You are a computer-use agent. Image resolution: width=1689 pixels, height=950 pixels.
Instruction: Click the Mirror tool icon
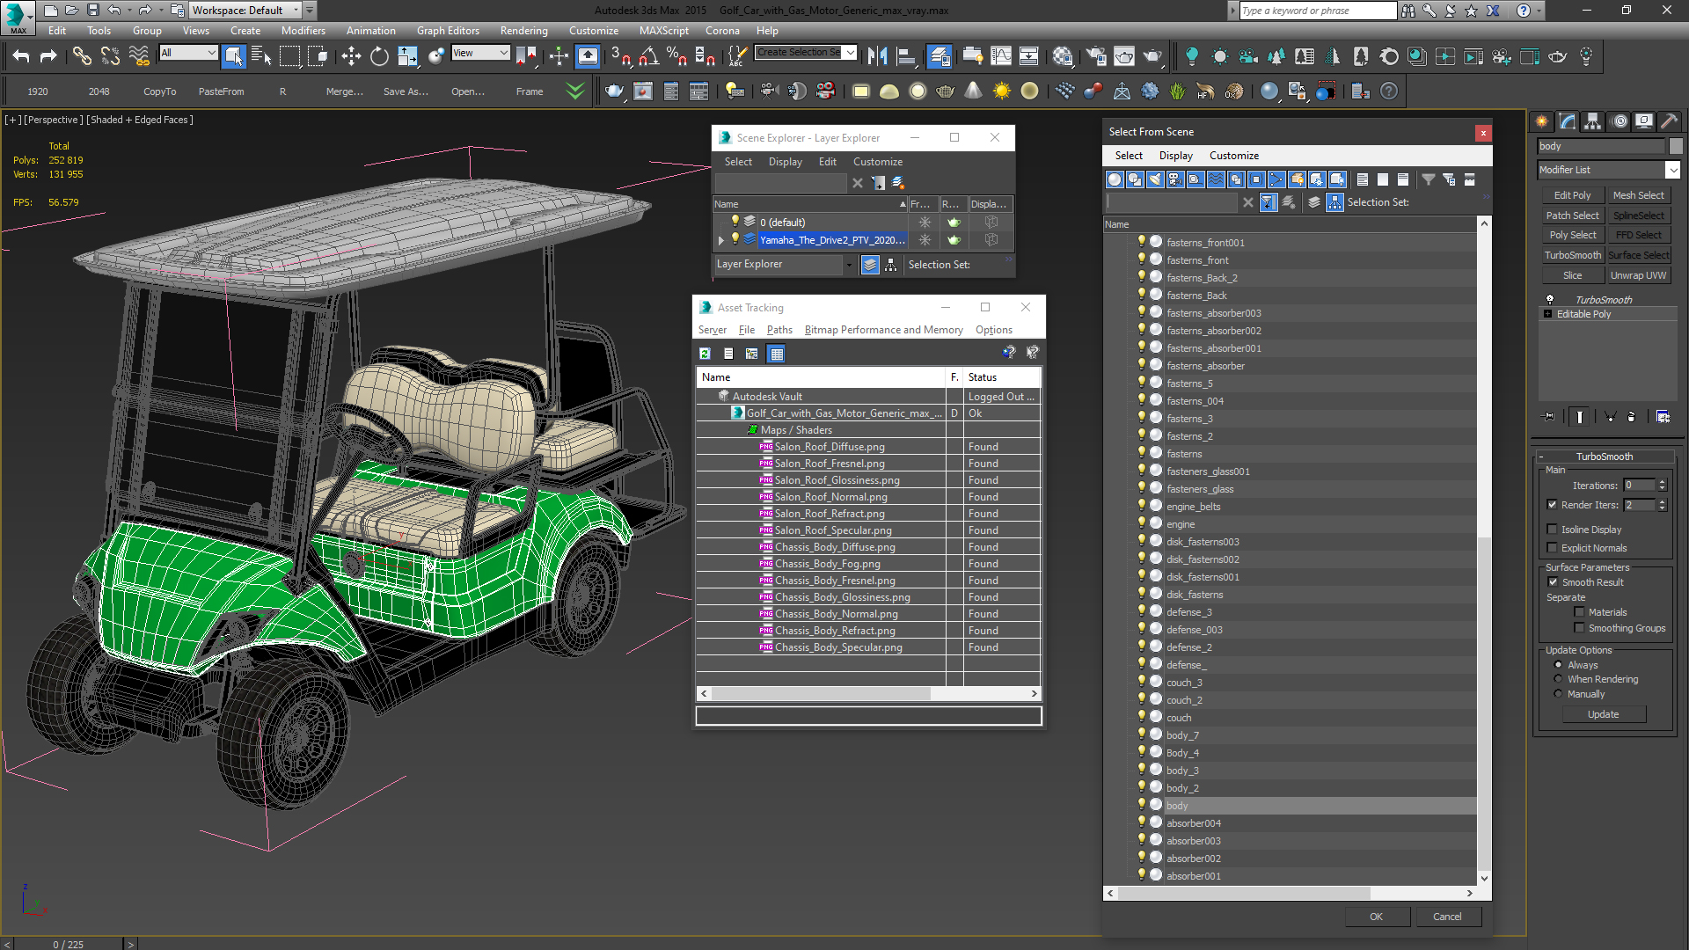877,56
